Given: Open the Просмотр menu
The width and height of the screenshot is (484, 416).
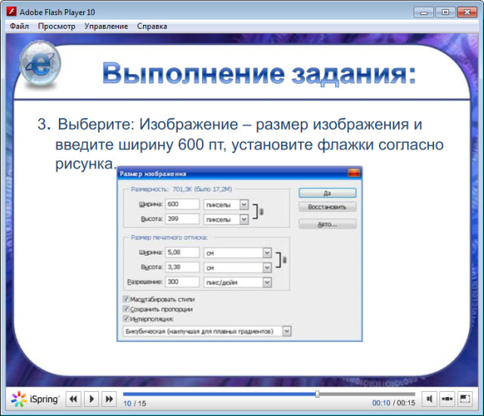Looking at the screenshot, I should pyautogui.click(x=57, y=26).
